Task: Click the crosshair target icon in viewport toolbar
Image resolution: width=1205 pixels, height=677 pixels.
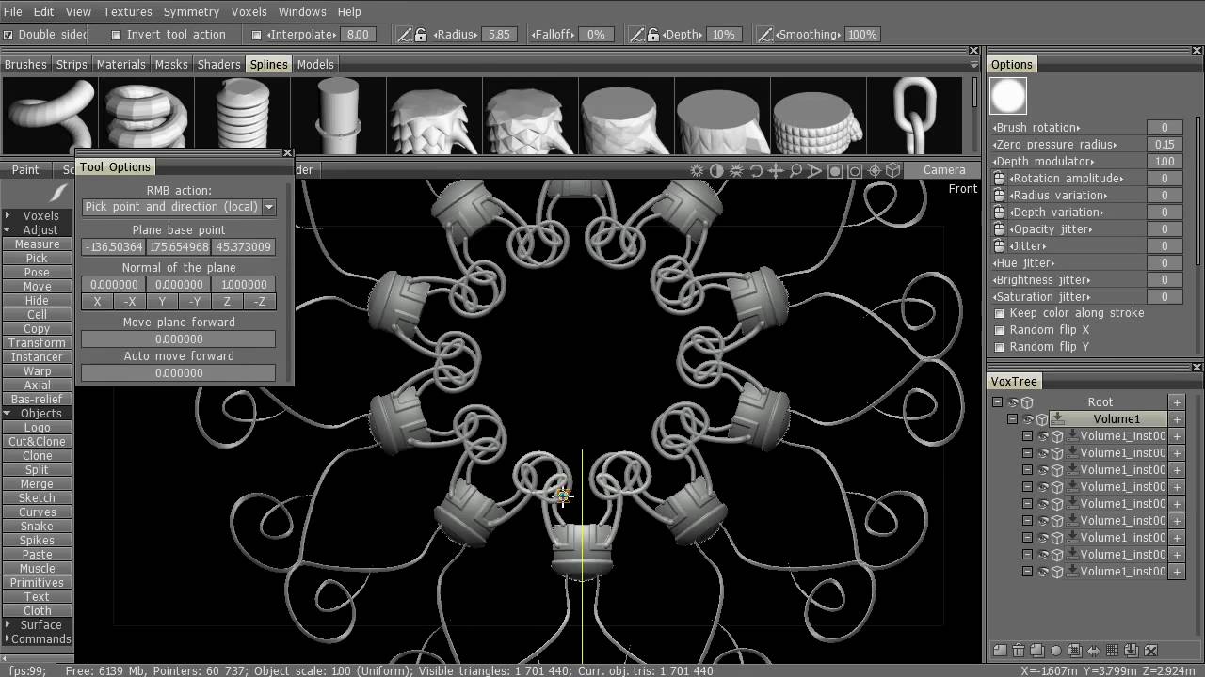Action: click(x=874, y=170)
